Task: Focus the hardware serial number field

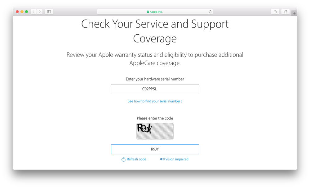Action: coord(155,89)
